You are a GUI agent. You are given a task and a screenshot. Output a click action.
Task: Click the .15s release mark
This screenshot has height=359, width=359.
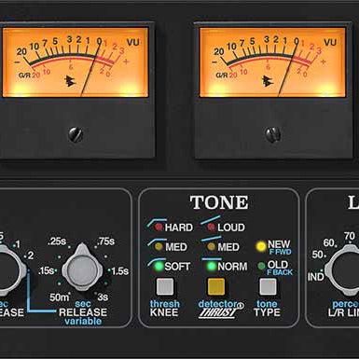pos(47,270)
